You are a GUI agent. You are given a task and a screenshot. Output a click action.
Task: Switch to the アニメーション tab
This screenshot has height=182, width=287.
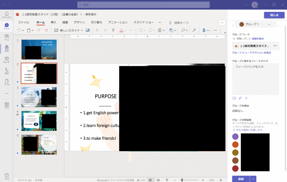118,22
